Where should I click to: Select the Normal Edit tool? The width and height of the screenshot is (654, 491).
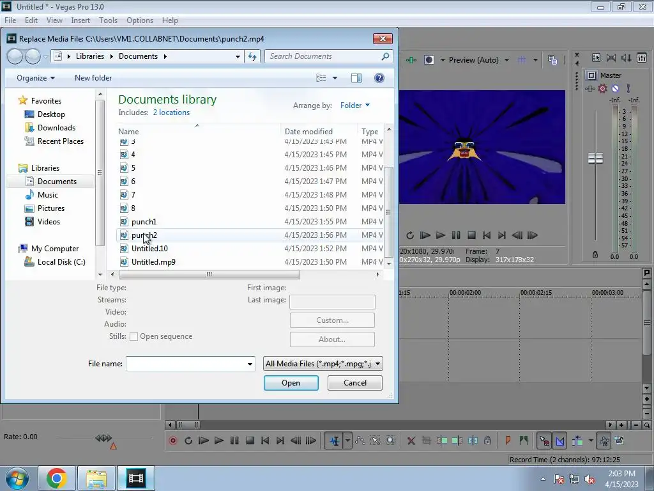335,440
